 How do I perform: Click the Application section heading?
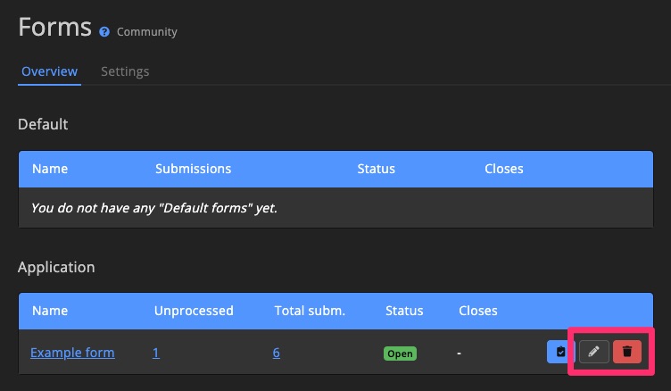point(56,267)
